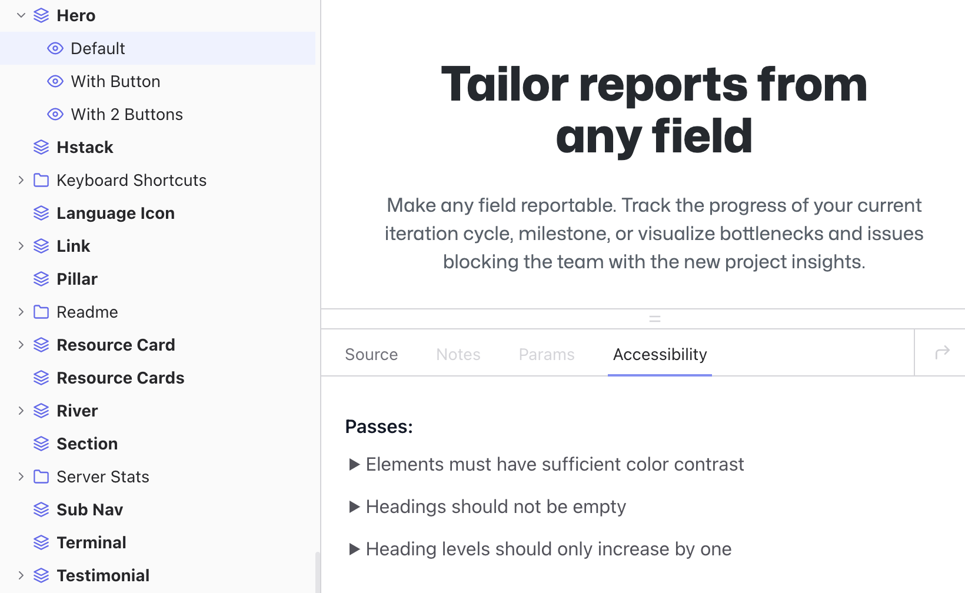965x593 pixels.
Task: Open the Sub Nav component
Action: tap(89, 509)
